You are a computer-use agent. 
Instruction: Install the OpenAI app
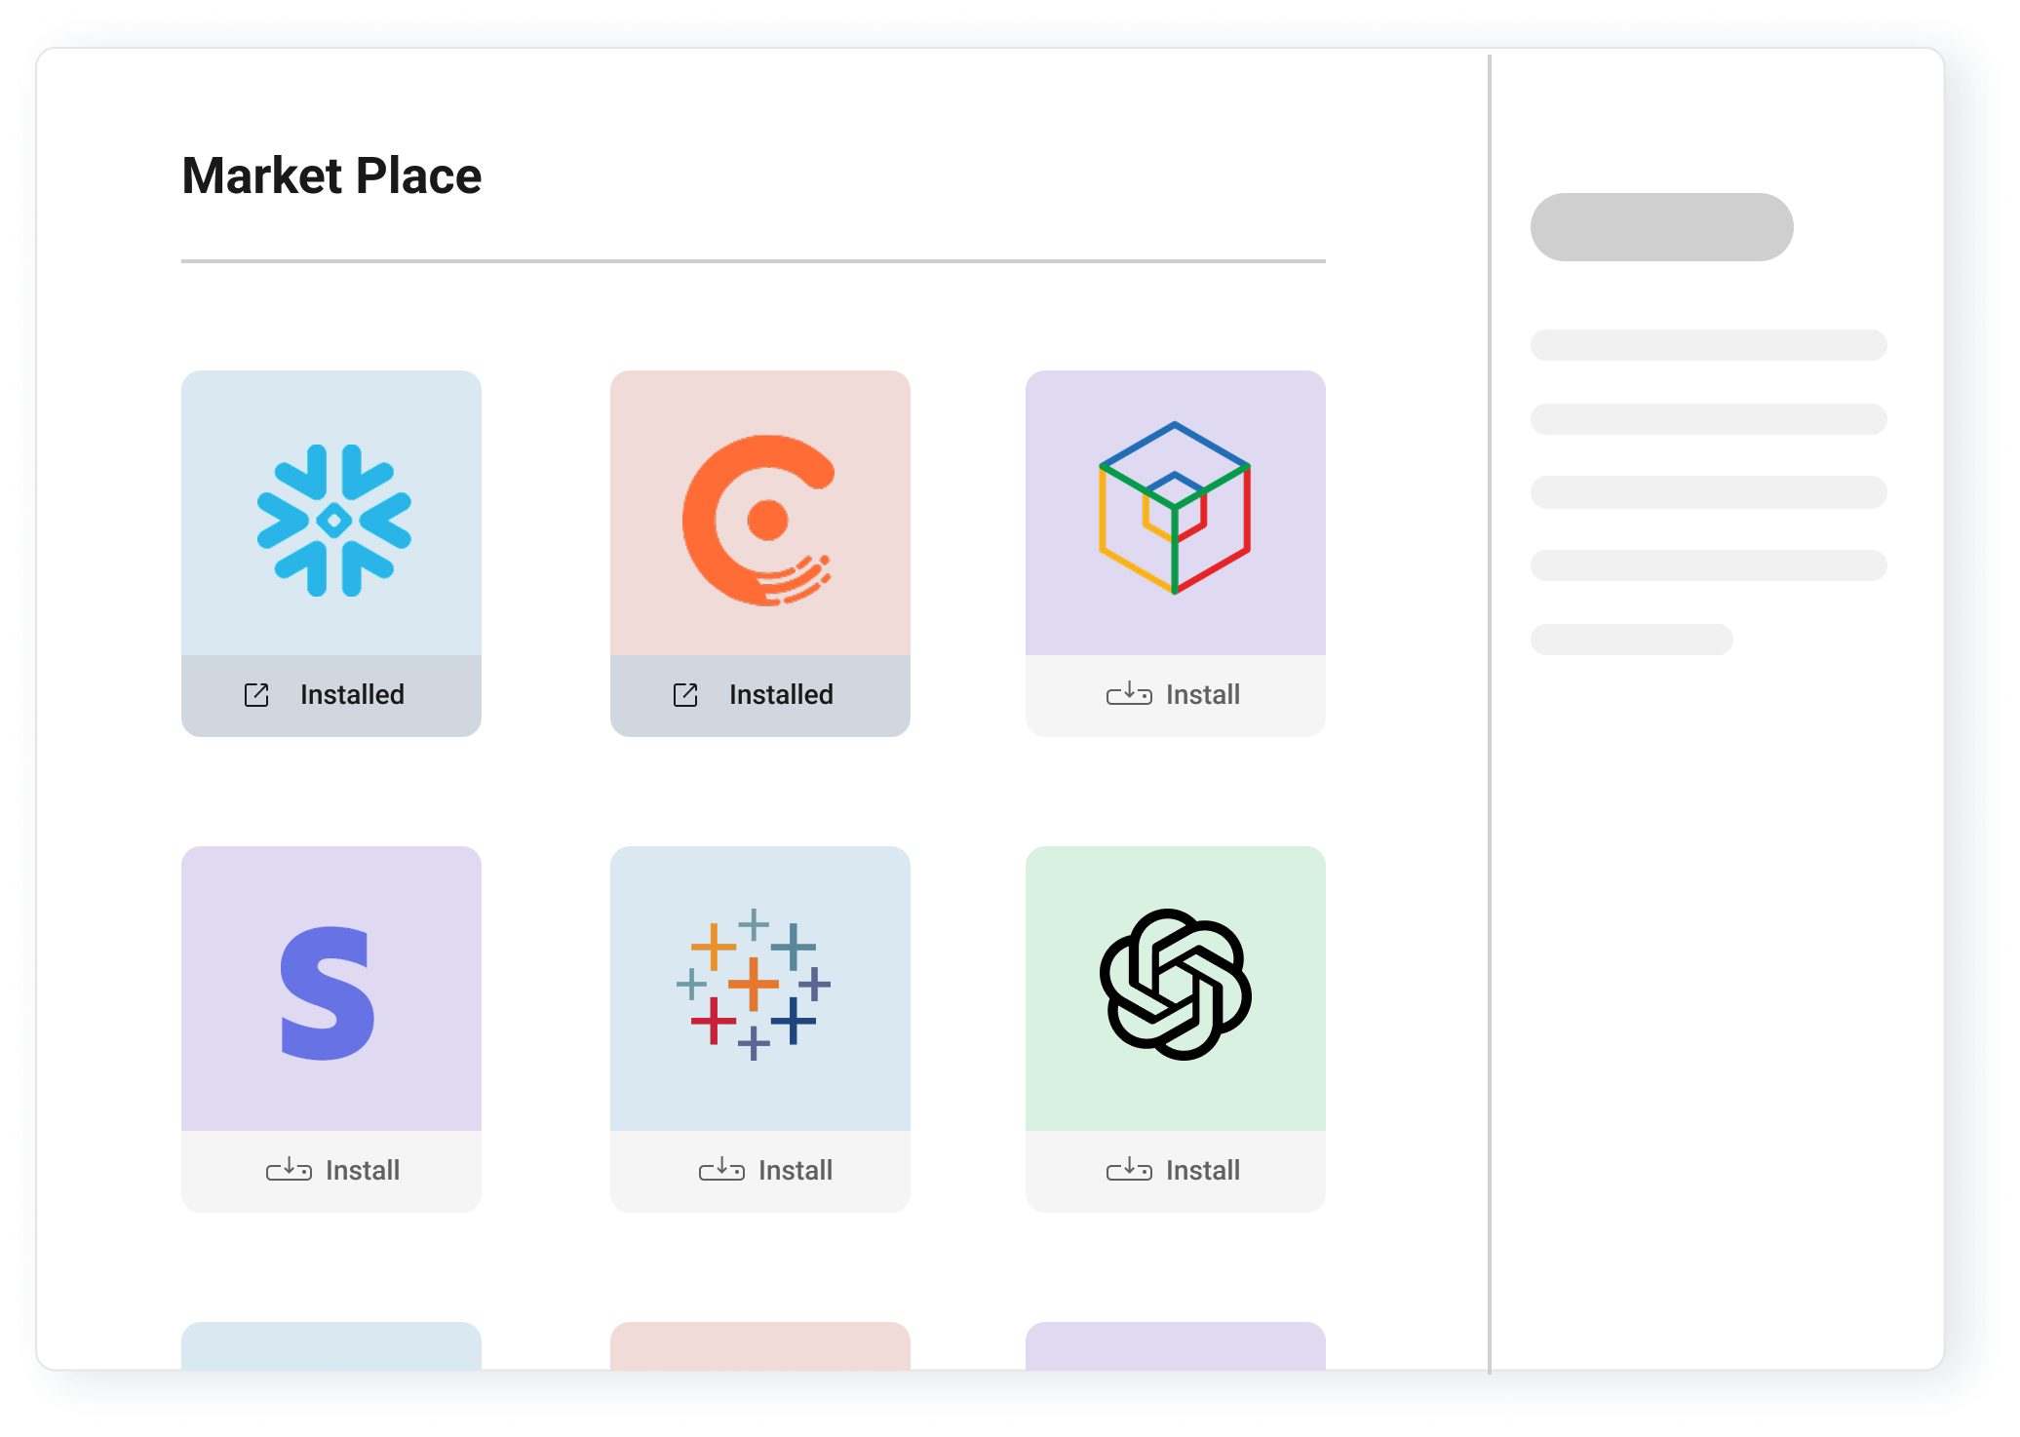tap(1176, 1171)
